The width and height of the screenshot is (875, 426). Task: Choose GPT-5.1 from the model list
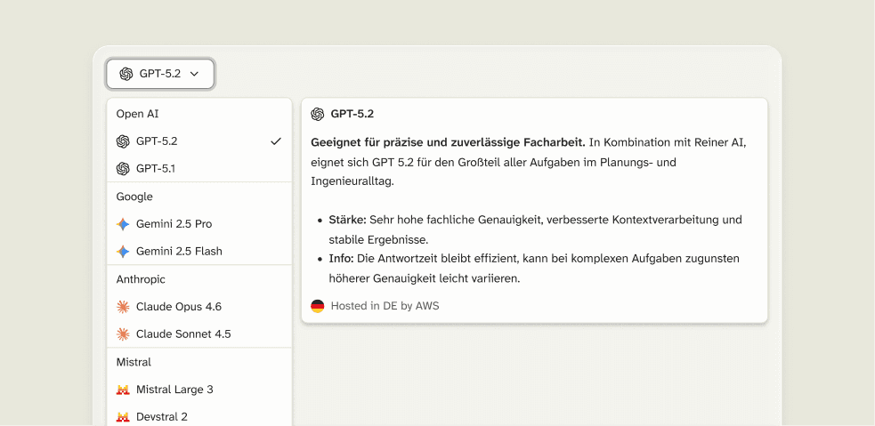[156, 169]
